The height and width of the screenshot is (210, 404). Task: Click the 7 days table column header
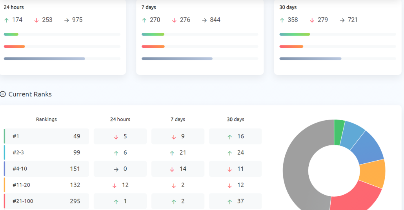tap(178, 119)
